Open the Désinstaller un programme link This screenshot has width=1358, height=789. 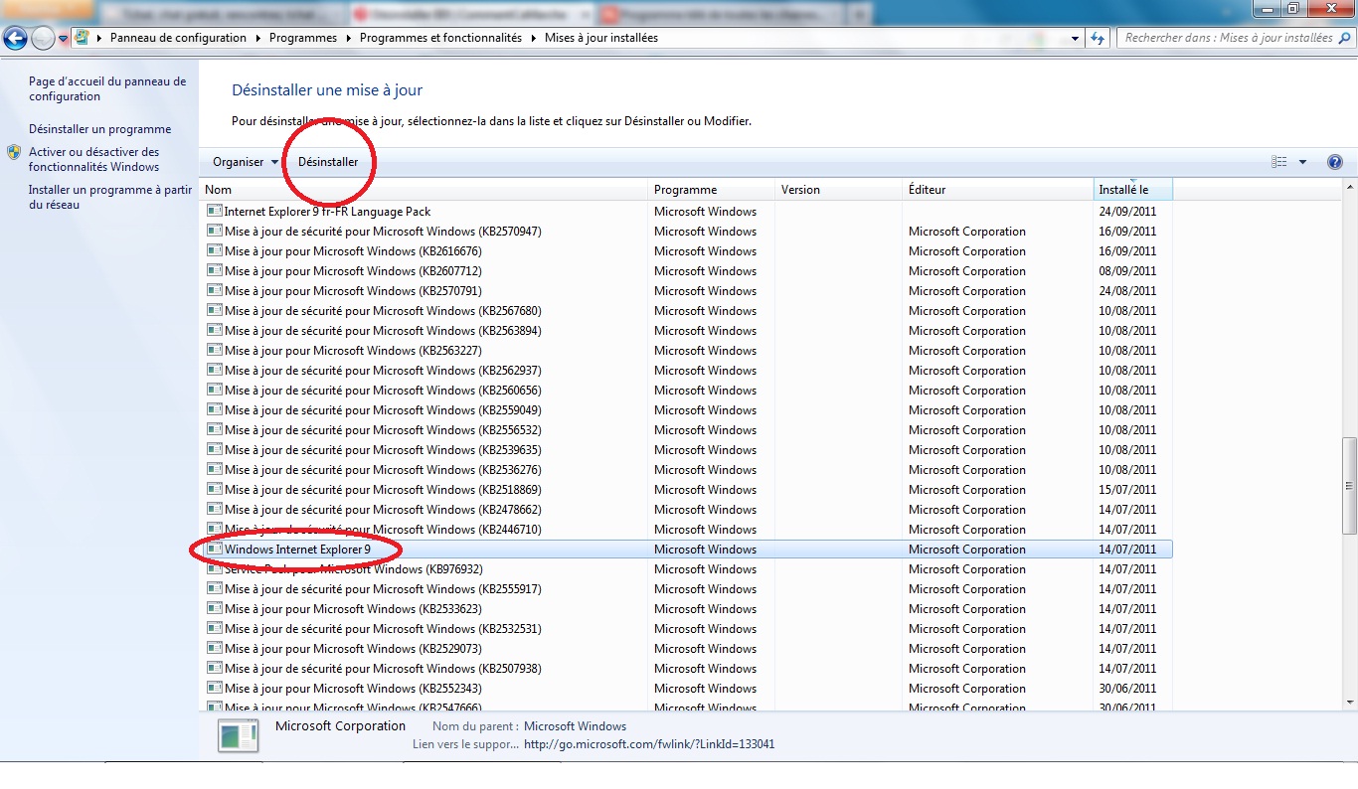(99, 129)
